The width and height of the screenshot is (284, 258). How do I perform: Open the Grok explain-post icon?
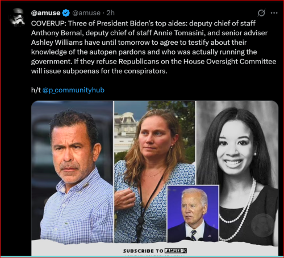(x=261, y=13)
